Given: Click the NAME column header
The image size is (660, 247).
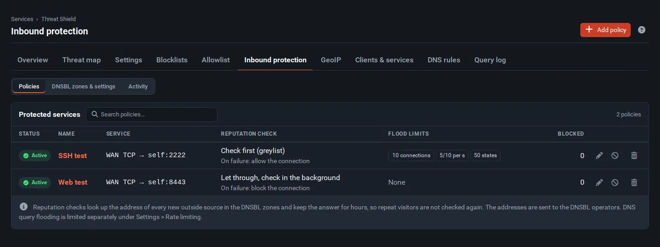Looking at the screenshot, I should click(x=66, y=134).
